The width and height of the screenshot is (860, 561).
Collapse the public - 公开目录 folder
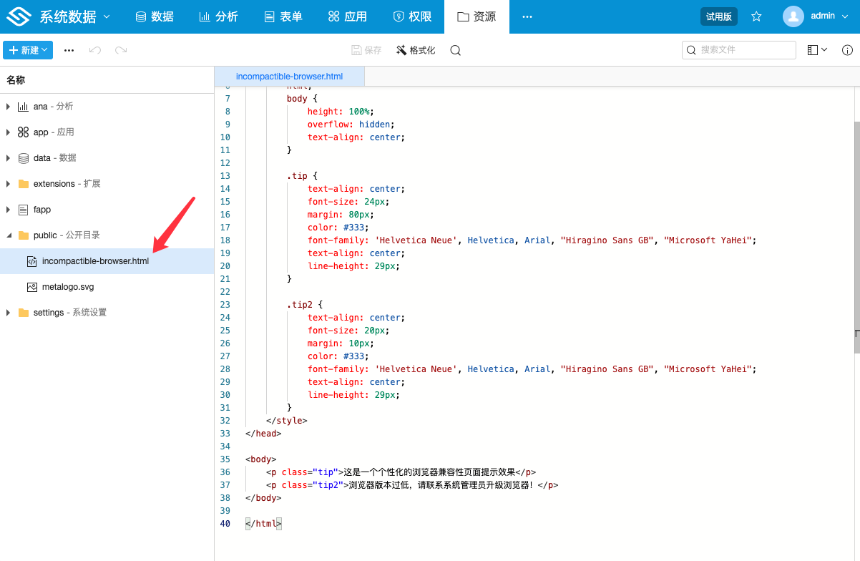7,235
